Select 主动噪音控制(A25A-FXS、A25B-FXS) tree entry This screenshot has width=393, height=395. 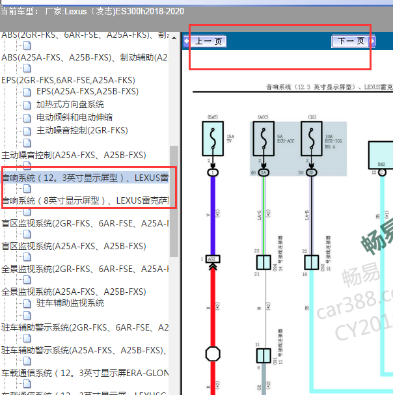pyautogui.click(x=74, y=155)
